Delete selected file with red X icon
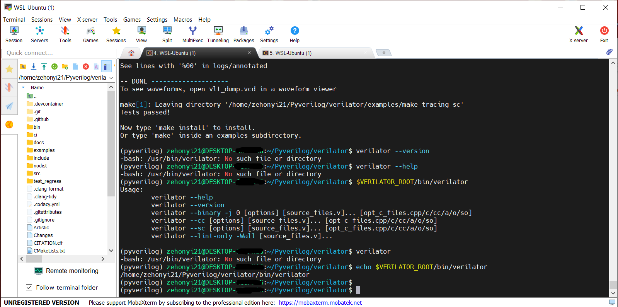 [86, 67]
